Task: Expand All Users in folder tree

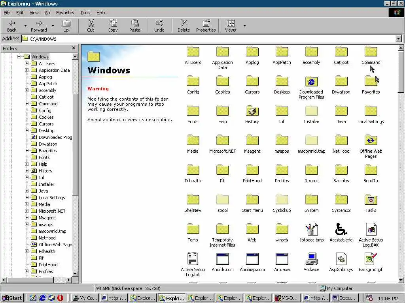Action: [x=26, y=63]
